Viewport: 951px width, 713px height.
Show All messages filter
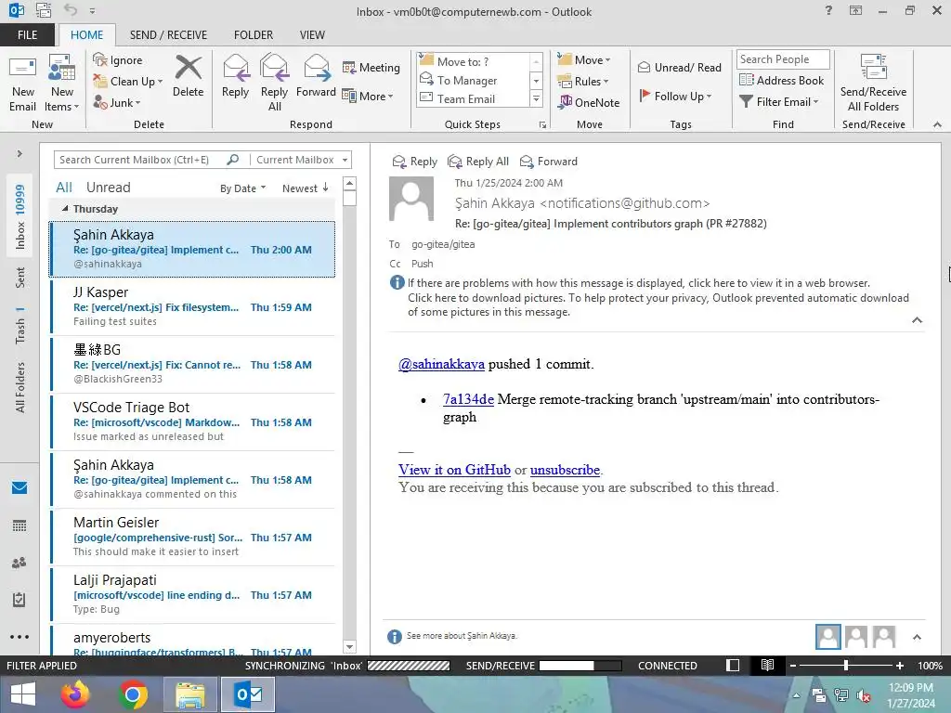point(64,188)
